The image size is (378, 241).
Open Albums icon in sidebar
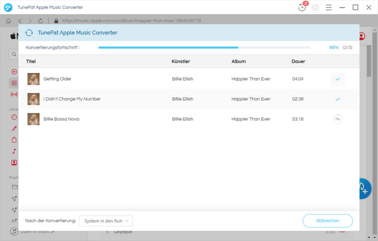tap(14, 139)
